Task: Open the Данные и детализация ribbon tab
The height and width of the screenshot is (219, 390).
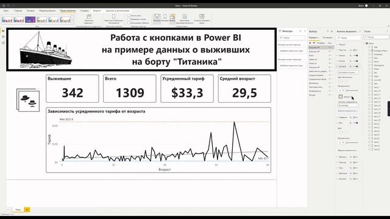Action: (x=118, y=11)
